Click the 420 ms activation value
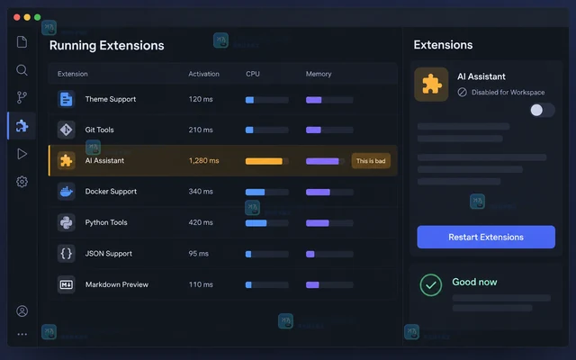Image resolution: width=576 pixels, height=360 pixels. coord(201,222)
